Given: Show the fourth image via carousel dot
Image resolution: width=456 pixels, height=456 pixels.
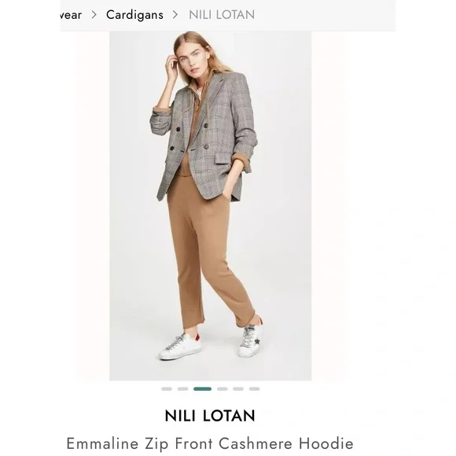Looking at the screenshot, I should 222,389.
